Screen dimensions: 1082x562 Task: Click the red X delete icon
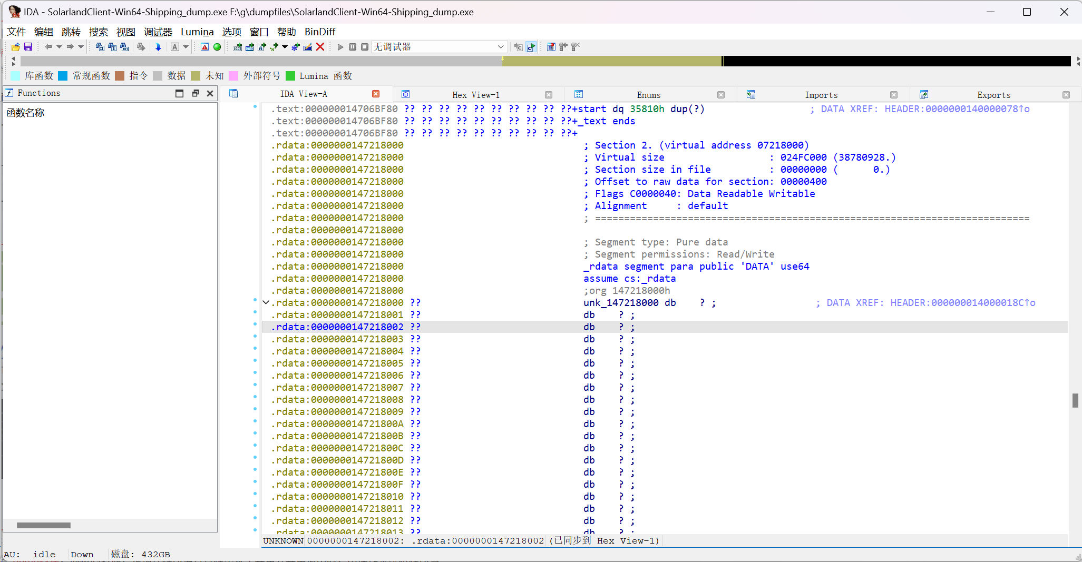[x=320, y=47]
